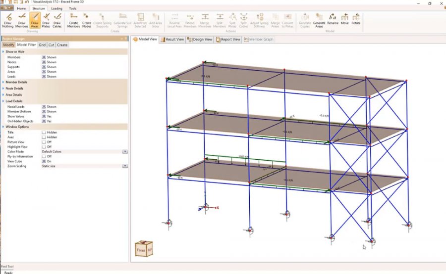
Task: Open the Color Mode dropdown
Action: click(x=125, y=152)
